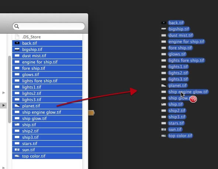Select stars.tif in the file list
The width and height of the screenshot is (218, 169).
point(47,144)
